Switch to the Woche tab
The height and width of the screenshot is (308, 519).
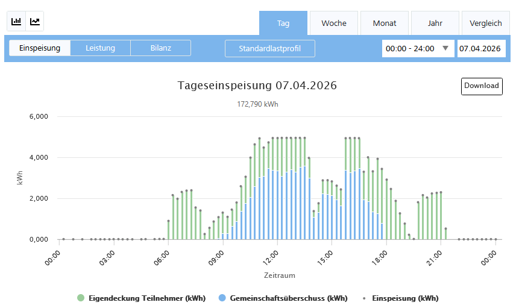pyautogui.click(x=333, y=24)
